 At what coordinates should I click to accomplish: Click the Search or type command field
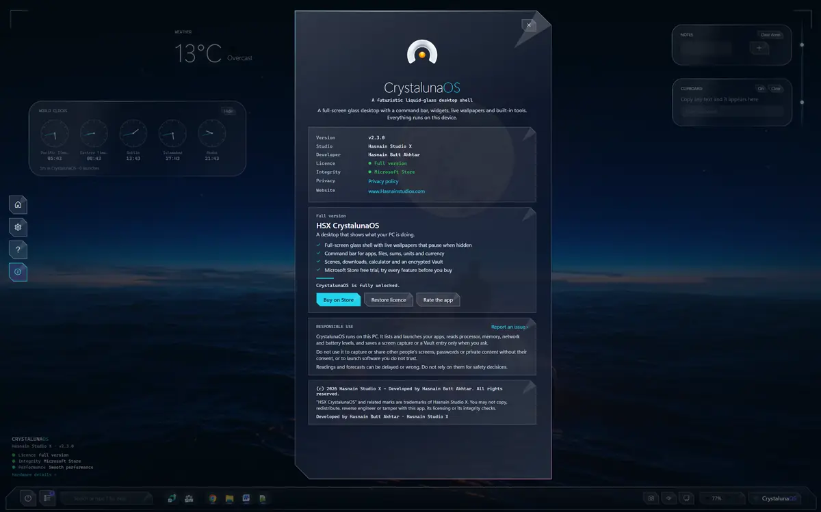pyautogui.click(x=105, y=498)
